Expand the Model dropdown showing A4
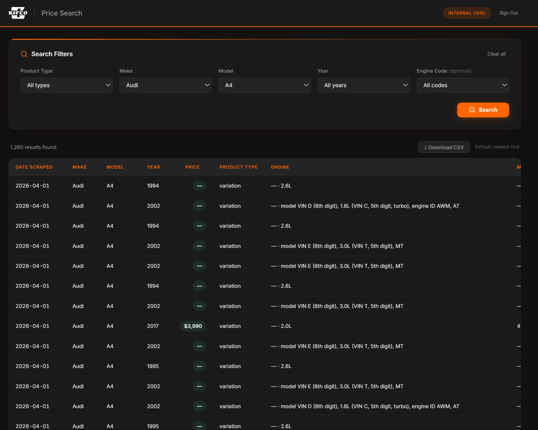 (264, 85)
